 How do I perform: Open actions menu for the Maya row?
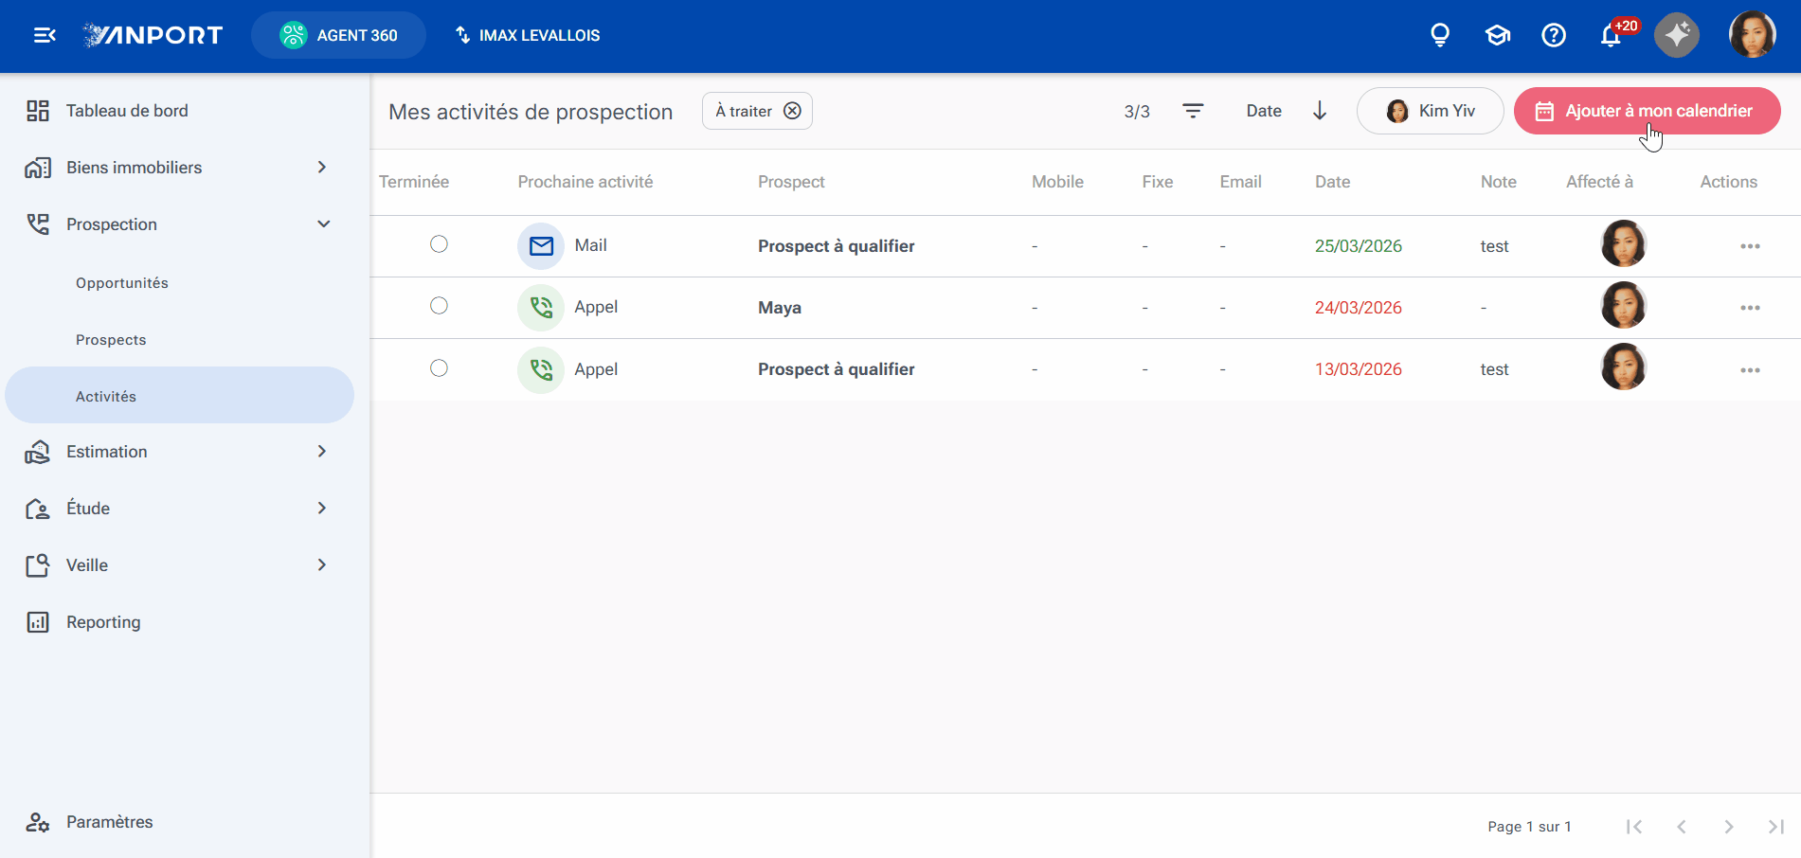[x=1750, y=308]
